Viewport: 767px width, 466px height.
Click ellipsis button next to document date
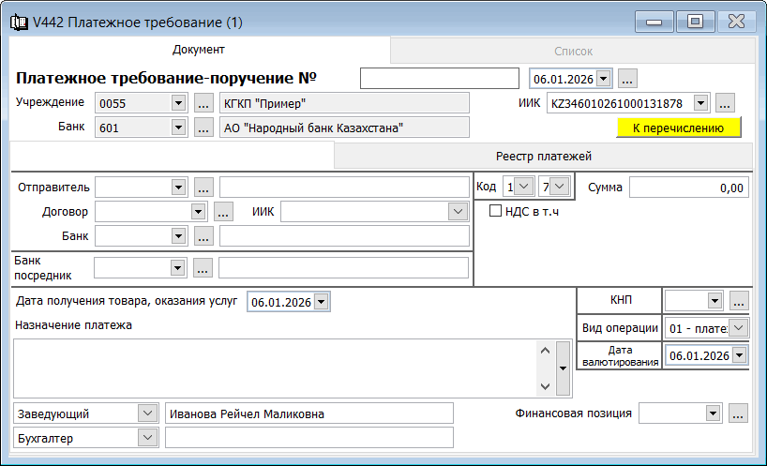click(627, 79)
